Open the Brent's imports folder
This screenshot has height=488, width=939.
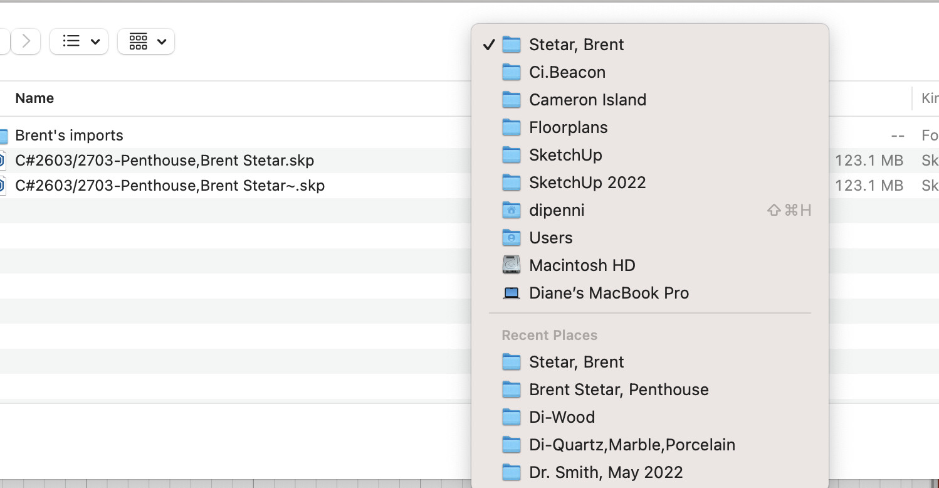click(69, 135)
